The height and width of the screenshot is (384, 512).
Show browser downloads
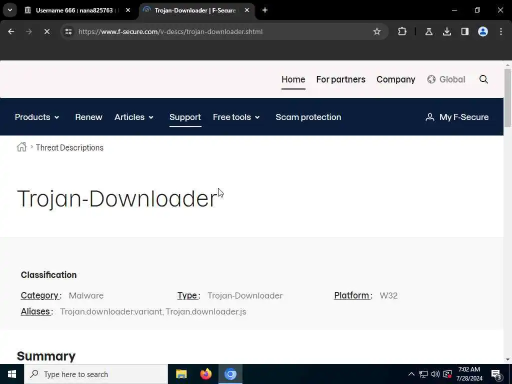point(446,31)
